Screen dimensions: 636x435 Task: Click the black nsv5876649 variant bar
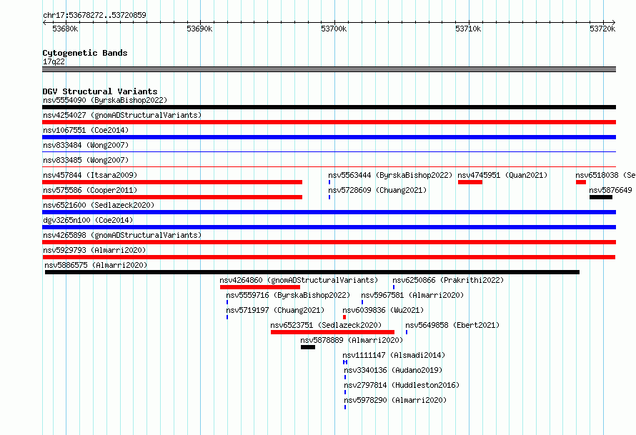(601, 197)
